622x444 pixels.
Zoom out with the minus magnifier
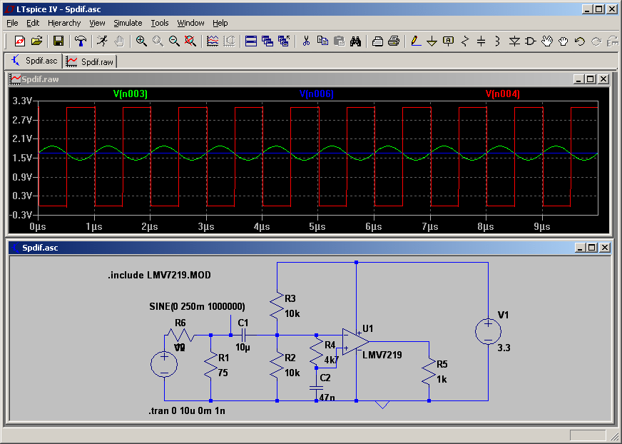tap(174, 41)
